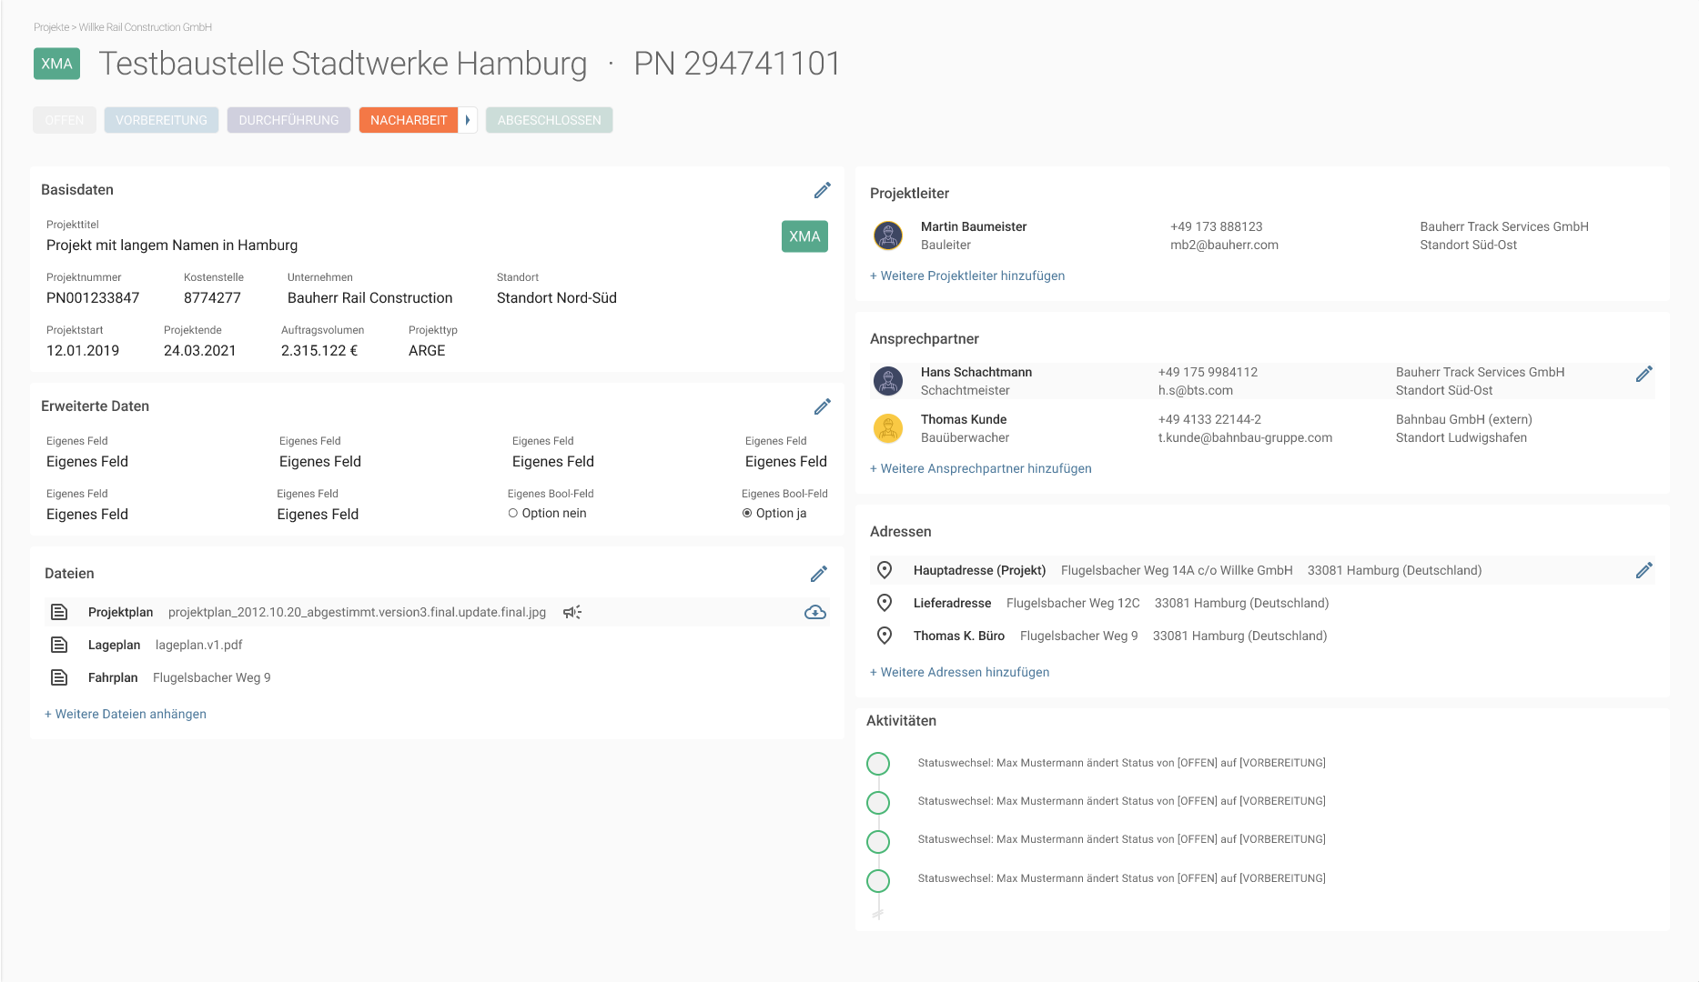
Task: Click the document icon of Projektplan
Action: [59, 612]
